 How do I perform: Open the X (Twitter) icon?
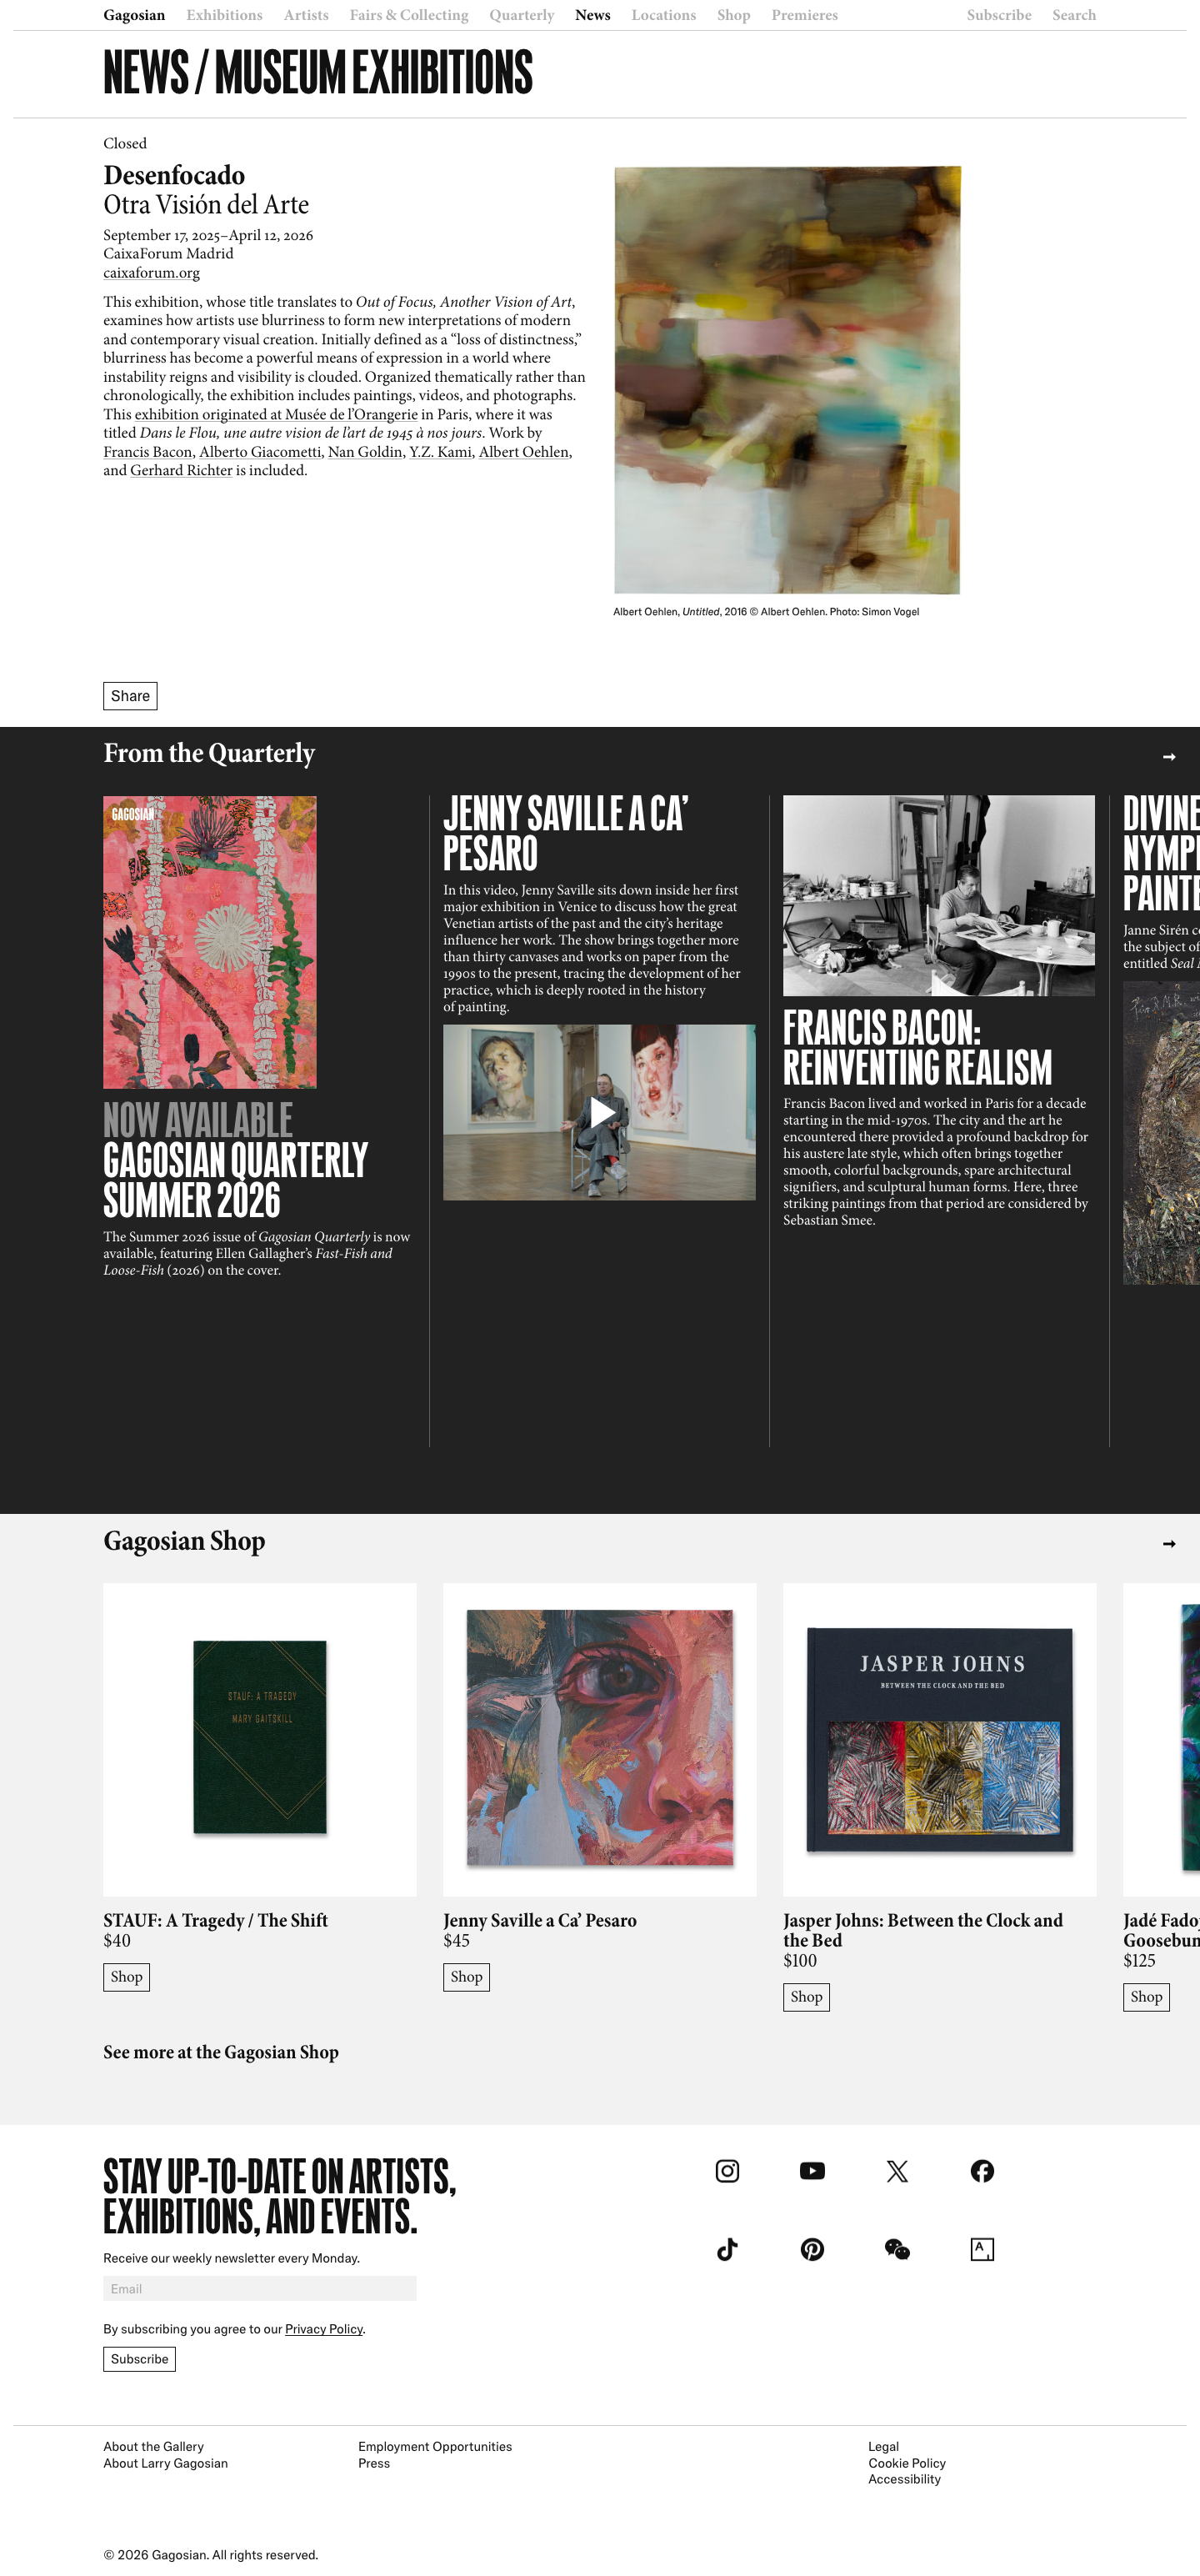897,2171
